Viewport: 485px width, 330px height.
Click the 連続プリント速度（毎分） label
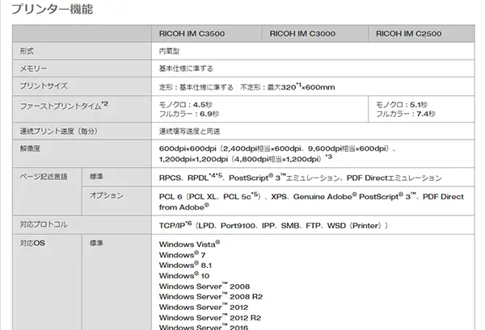(x=59, y=132)
